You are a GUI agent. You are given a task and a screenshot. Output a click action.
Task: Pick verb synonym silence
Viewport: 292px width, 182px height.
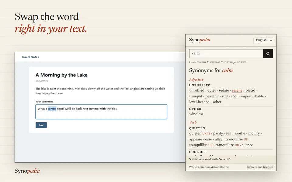(x=247, y=145)
